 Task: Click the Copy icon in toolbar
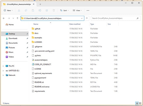[26, 11]
